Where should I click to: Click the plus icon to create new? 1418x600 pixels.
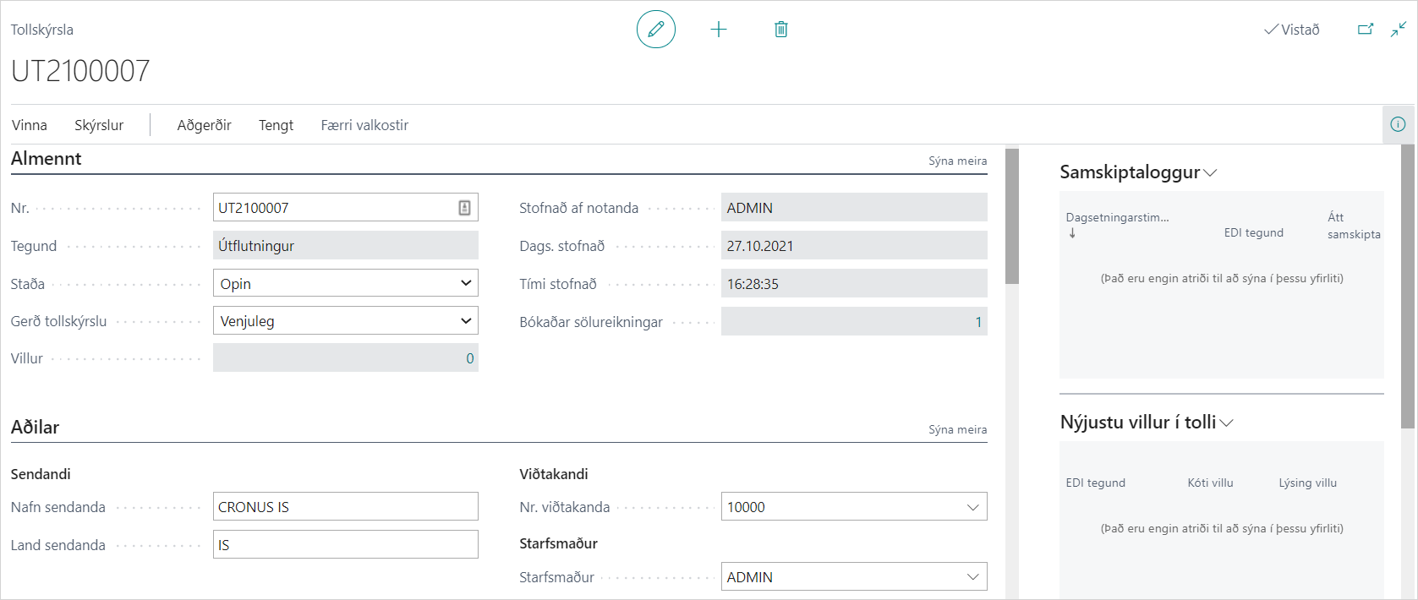click(718, 30)
